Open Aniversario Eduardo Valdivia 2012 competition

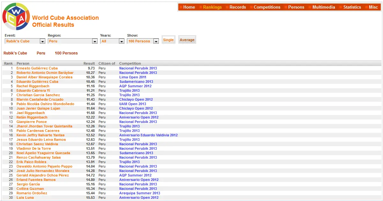[148, 135]
